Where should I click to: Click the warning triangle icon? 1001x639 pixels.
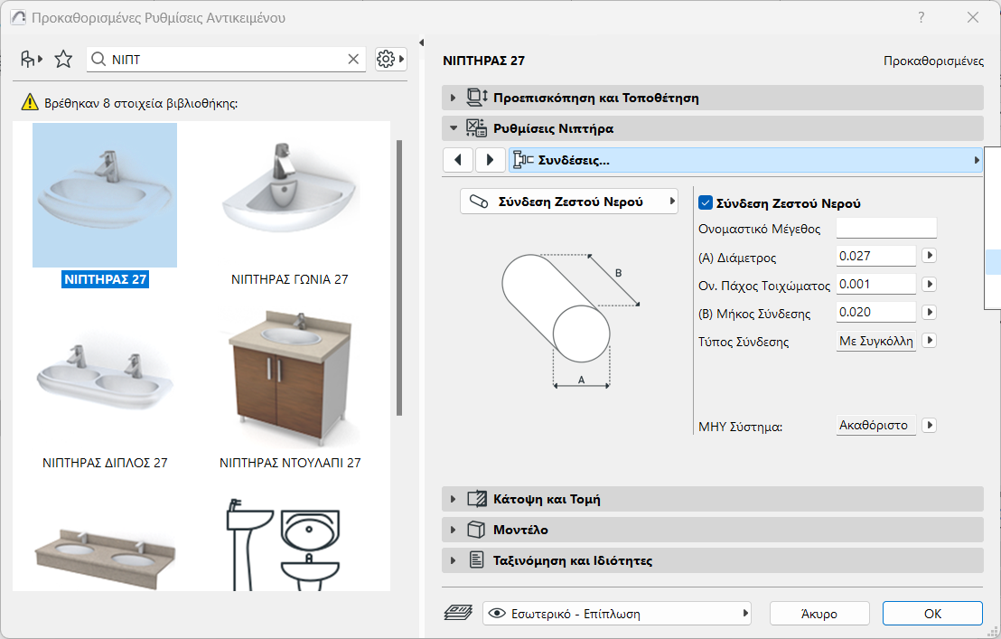point(30,102)
